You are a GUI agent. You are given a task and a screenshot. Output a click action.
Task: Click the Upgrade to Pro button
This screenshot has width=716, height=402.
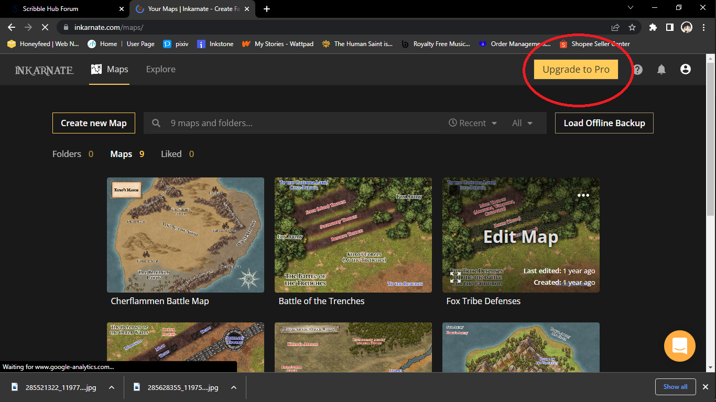[576, 70]
